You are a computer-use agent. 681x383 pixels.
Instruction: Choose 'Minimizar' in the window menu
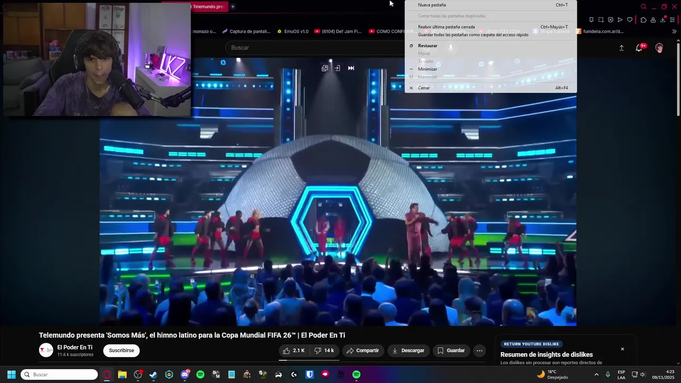[491, 69]
